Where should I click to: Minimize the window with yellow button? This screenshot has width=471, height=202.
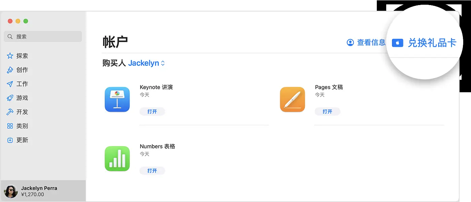pyautogui.click(x=18, y=21)
